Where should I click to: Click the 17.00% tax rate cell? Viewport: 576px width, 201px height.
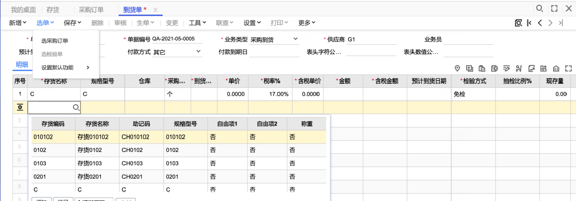(x=270, y=94)
